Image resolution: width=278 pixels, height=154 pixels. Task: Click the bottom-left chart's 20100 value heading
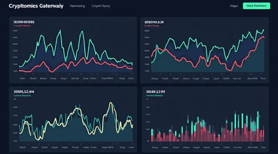(x=24, y=91)
